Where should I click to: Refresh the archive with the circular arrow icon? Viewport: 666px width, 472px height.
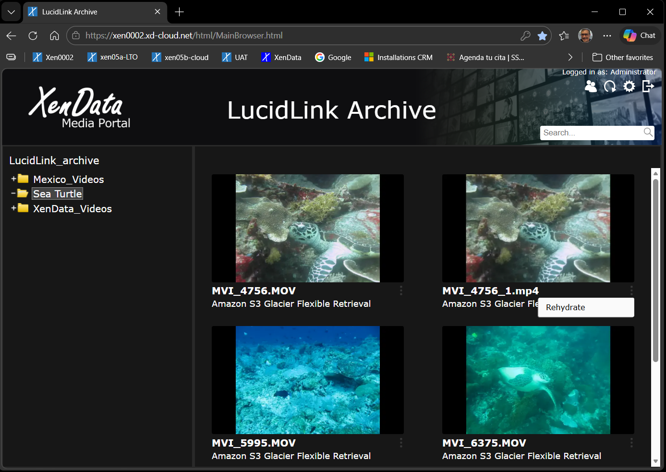click(610, 86)
